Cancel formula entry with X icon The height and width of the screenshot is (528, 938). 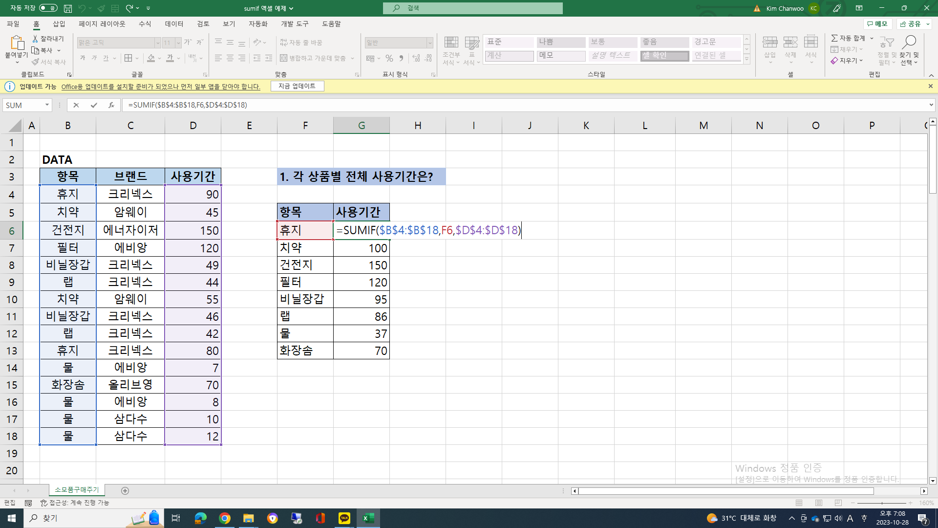pos(76,105)
